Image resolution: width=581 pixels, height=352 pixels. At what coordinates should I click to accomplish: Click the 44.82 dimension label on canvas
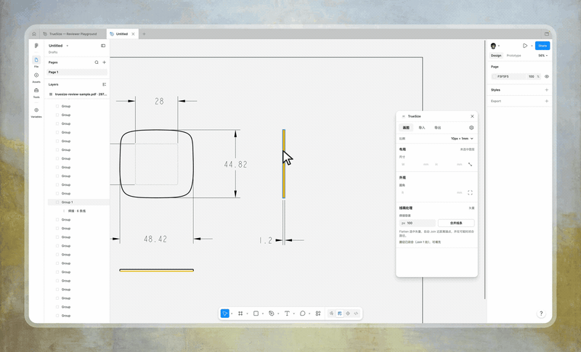coord(235,164)
